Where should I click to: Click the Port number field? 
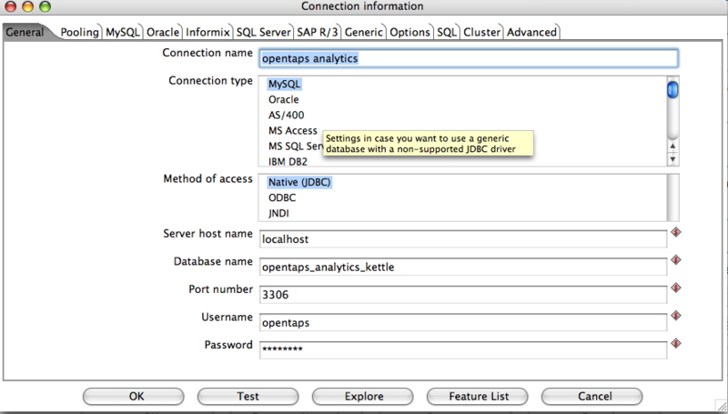[x=463, y=295]
